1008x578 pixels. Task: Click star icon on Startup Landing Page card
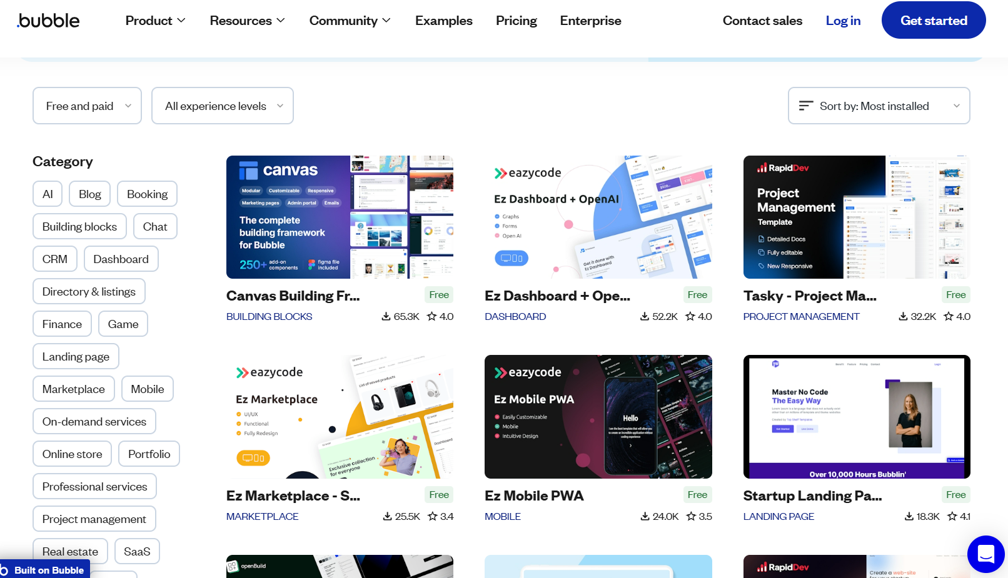click(952, 516)
